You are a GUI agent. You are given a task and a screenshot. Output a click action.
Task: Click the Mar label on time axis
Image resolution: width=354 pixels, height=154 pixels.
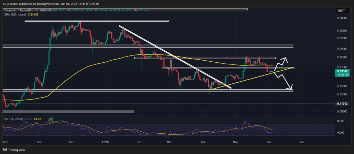(169, 142)
